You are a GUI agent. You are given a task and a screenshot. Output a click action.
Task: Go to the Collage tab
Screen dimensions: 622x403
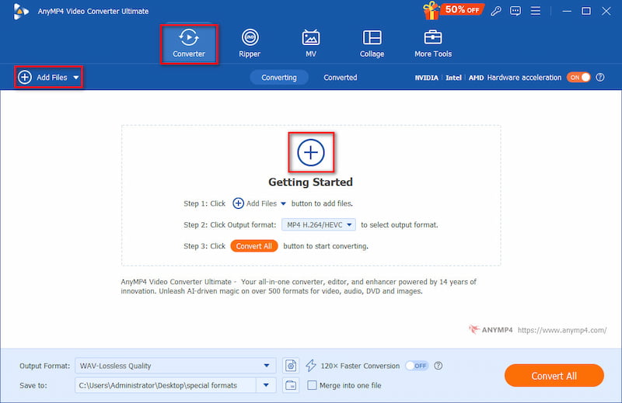point(372,44)
